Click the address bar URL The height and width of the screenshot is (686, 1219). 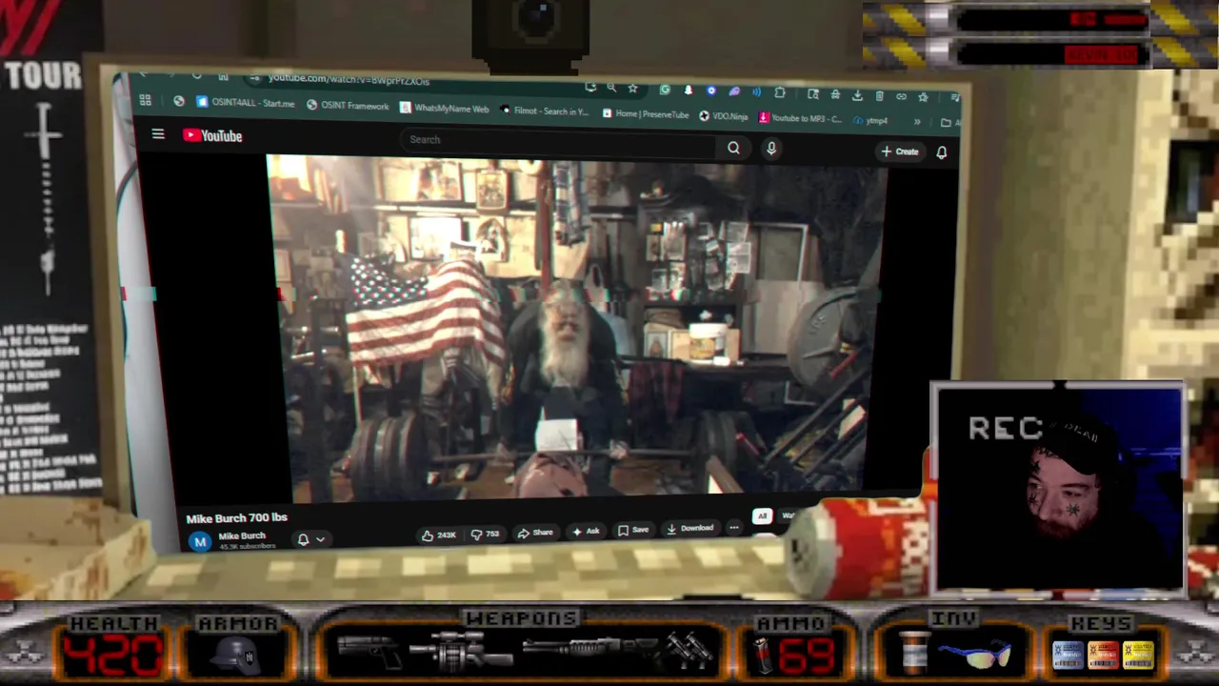(x=349, y=79)
